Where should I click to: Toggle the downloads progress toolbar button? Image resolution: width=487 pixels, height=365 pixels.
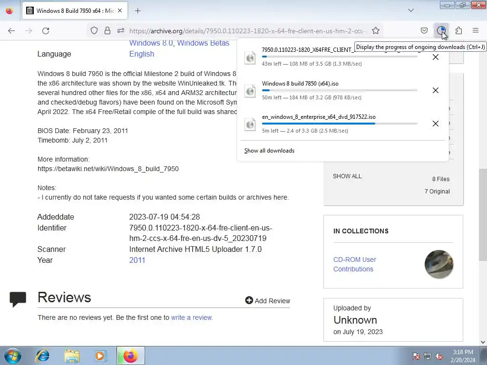441,30
